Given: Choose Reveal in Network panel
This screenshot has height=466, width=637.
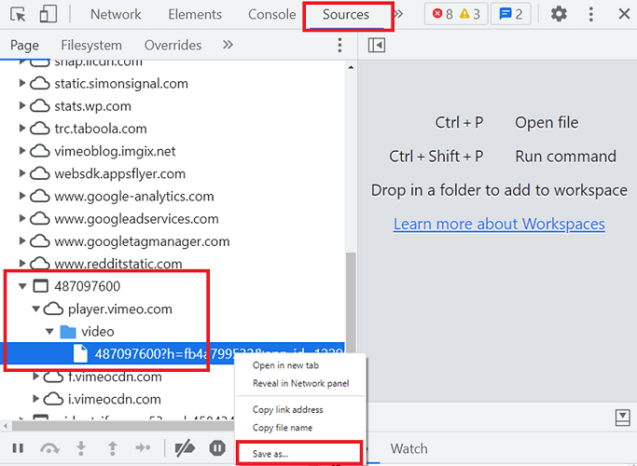Looking at the screenshot, I should pos(300,383).
